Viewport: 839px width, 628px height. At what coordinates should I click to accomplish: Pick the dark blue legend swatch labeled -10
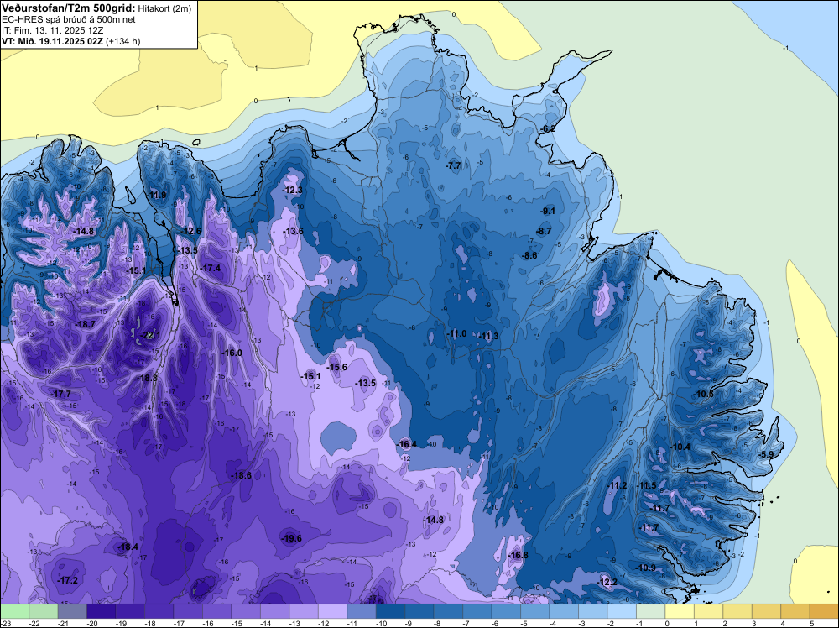click(x=390, y=611)
